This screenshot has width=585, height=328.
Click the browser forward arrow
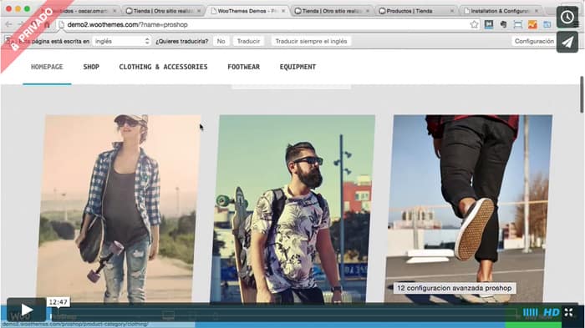click(21, 24)
